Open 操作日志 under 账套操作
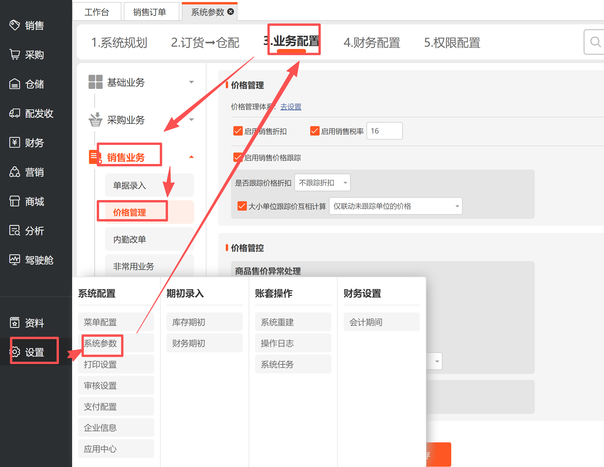This screenshot has width=604, height=467. (293, 343)
